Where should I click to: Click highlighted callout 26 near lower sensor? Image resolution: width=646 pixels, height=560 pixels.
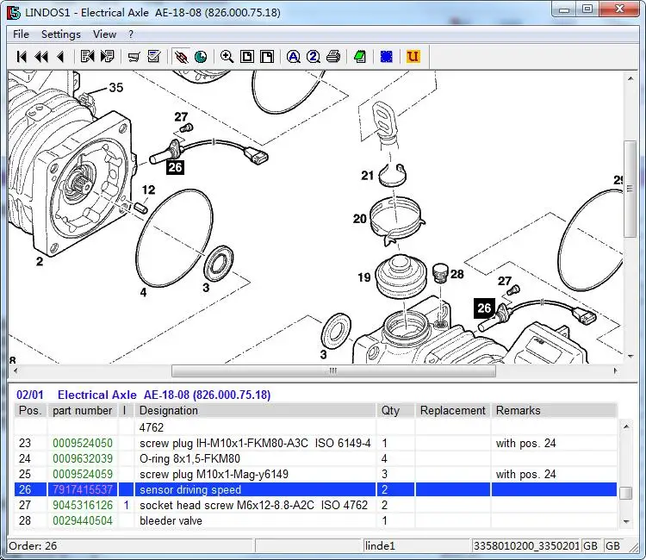coord(484,308)
